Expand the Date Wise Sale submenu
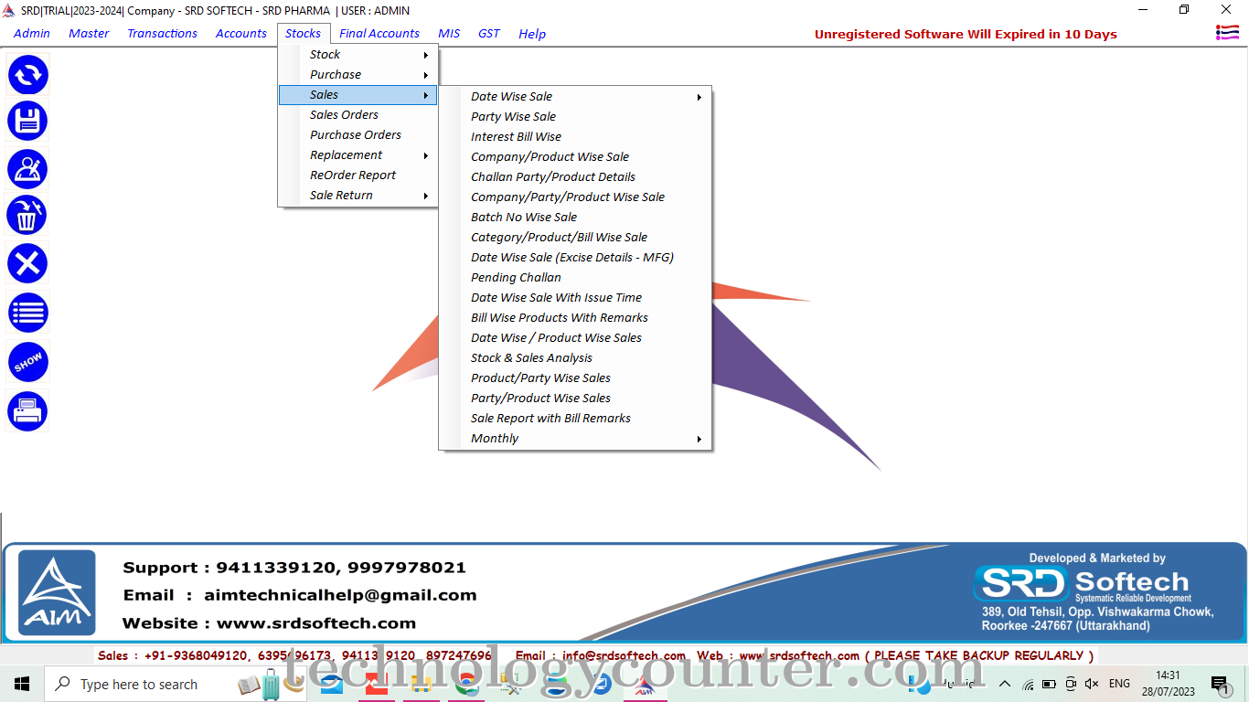 (x=575, y=97)
